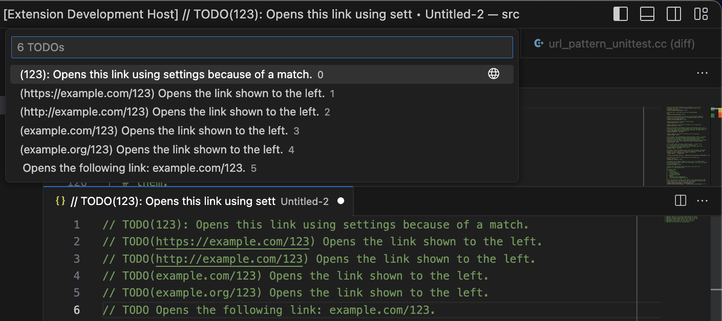Toggle Secondary Side Bar layout icon
The image size is (722, 321).
click(x=674, y=14)
